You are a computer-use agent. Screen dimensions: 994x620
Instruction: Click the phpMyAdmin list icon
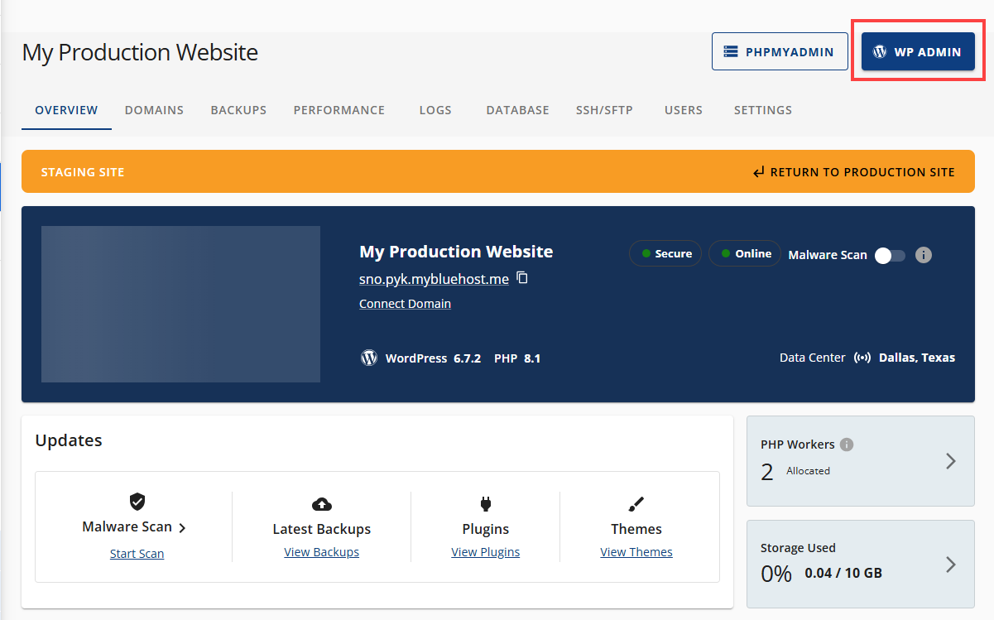tap(731, 51)
